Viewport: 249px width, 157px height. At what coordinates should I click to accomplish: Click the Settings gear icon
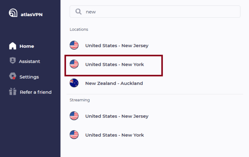13,76
